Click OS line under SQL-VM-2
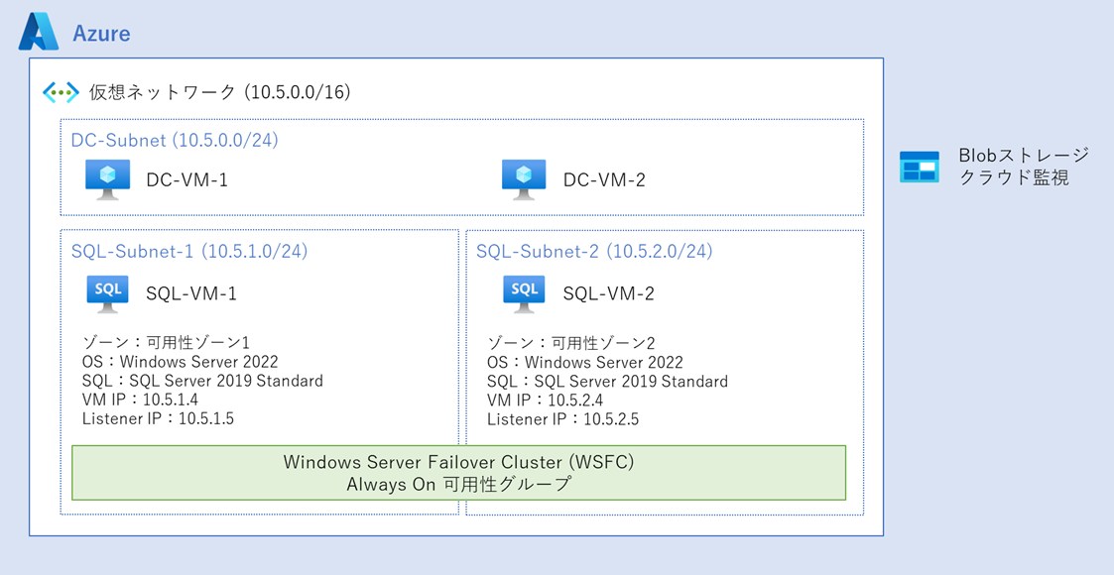 (585, 363)
